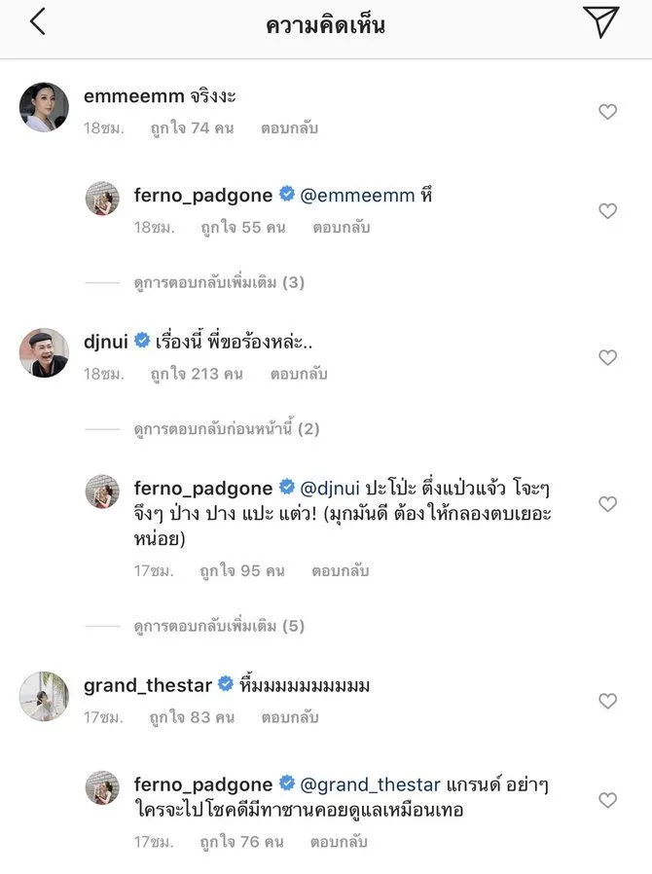The height and width of the screenshot is (874, 652).
Task: Like the grand_thestar comment
Action: coord(607,701)
